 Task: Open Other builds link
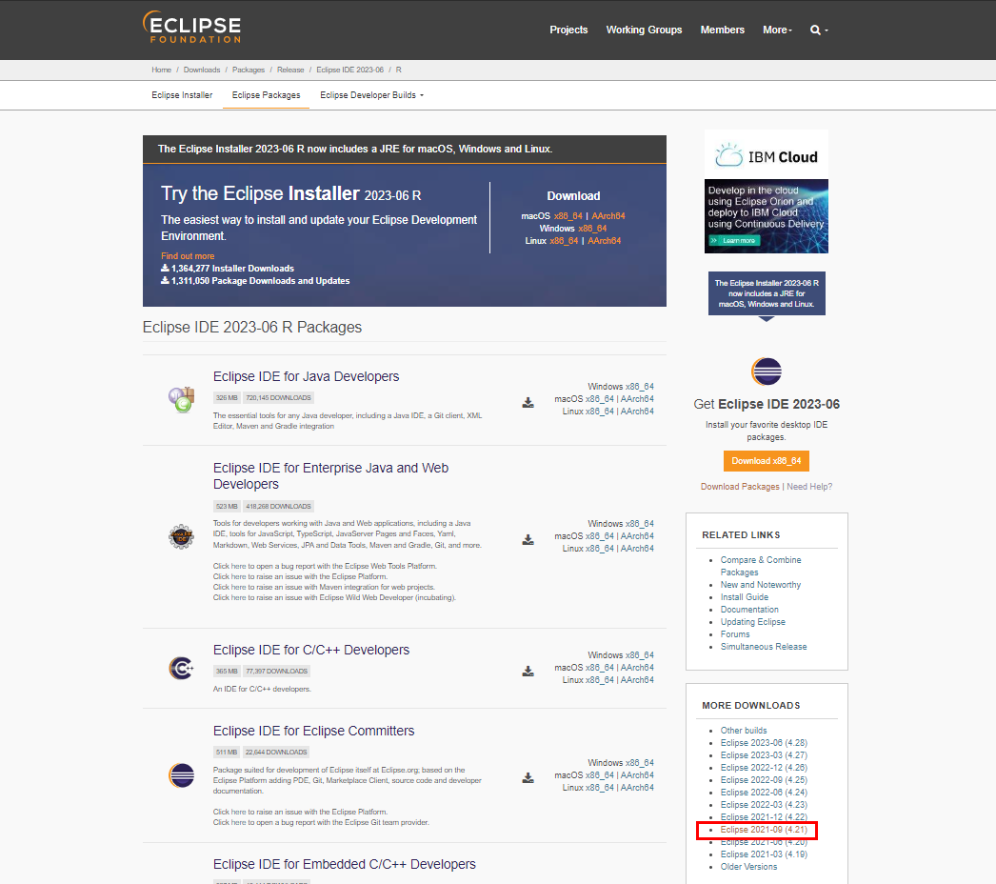[x=743, y=731]
